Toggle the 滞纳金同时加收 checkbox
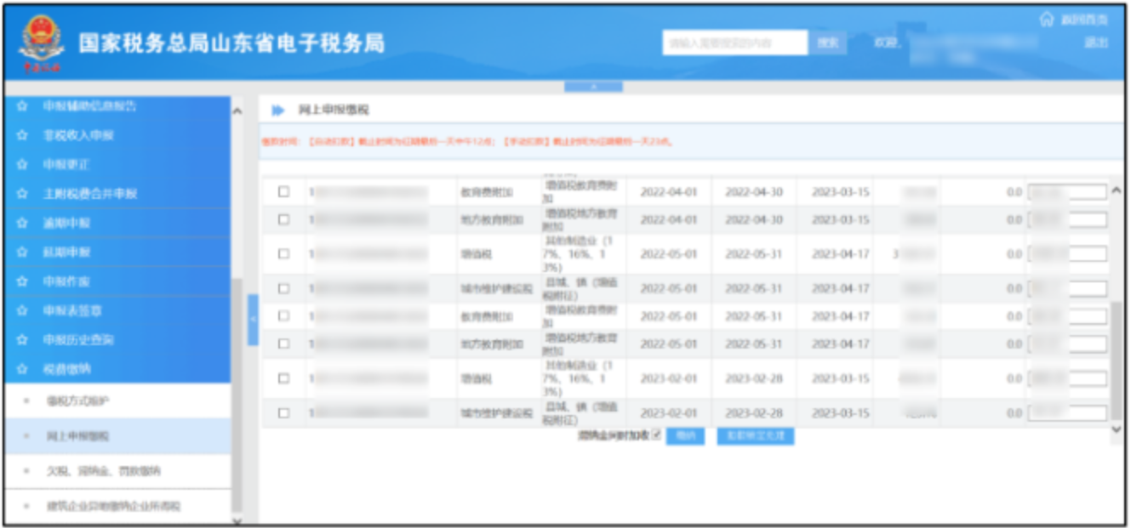This screenshot has width=1131, height=528. coord(656,435)
